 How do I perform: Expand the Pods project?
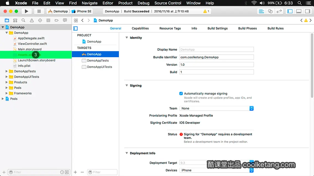(2, 99)
